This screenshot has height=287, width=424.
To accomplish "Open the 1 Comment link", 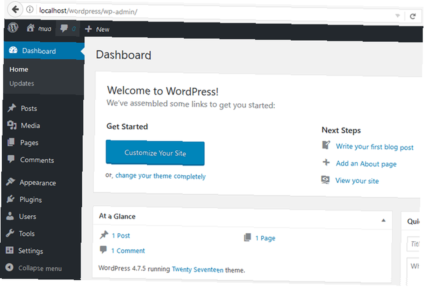I will click(x=128, y=251).
